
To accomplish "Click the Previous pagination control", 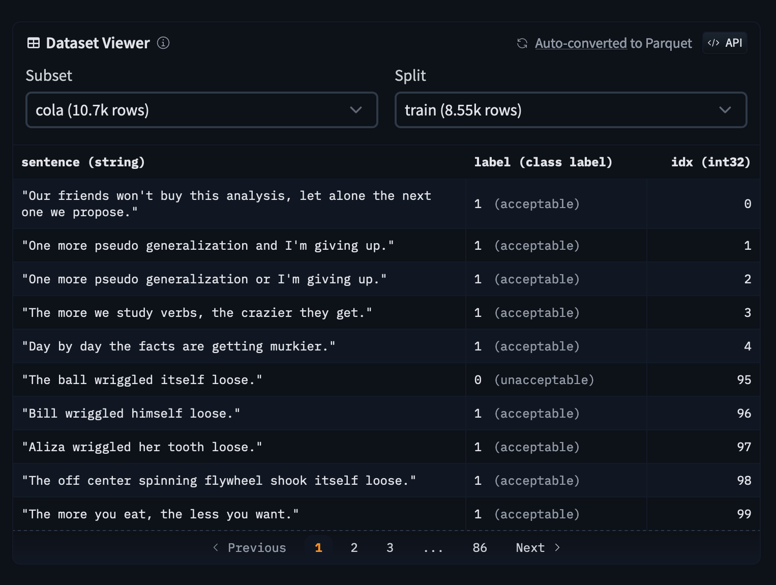I will click(257, 547).
